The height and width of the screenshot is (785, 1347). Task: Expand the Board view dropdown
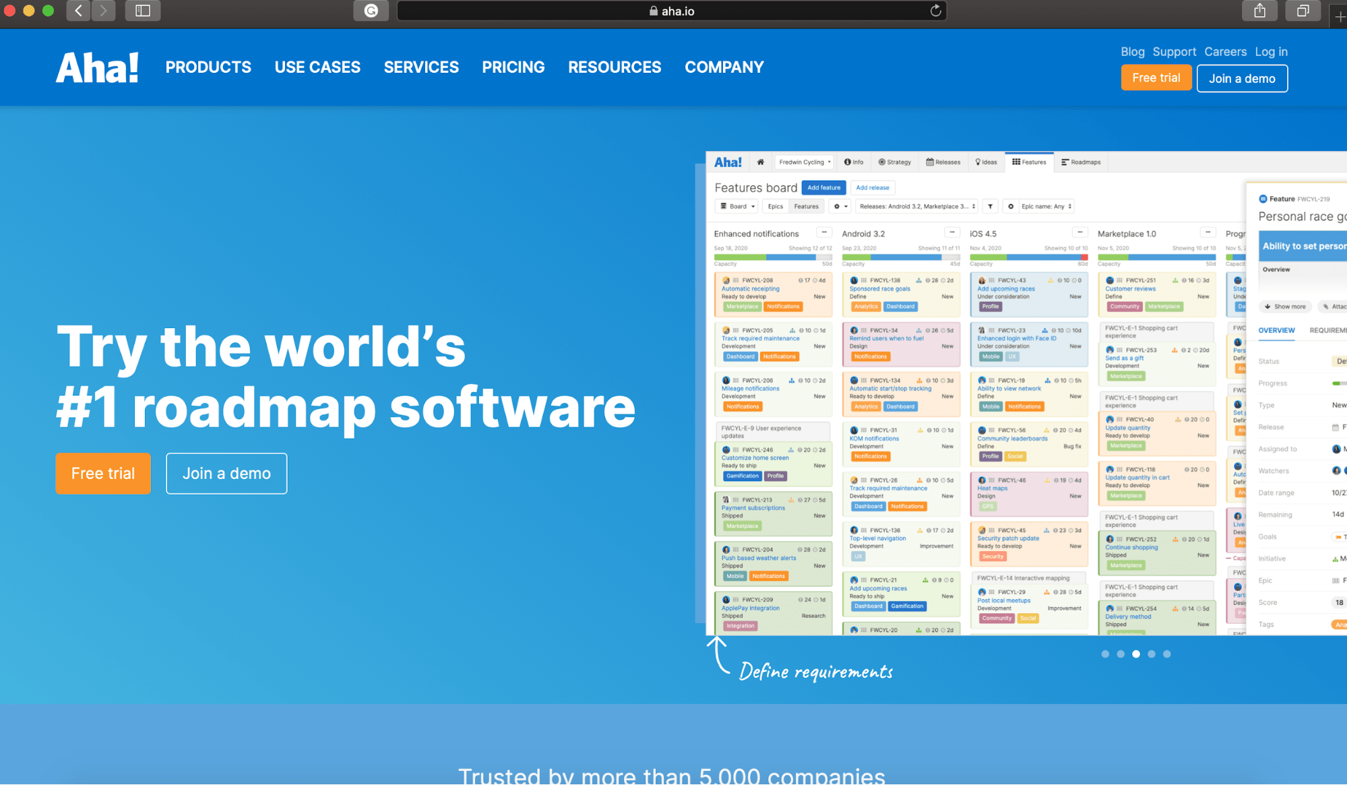(737, 207)
